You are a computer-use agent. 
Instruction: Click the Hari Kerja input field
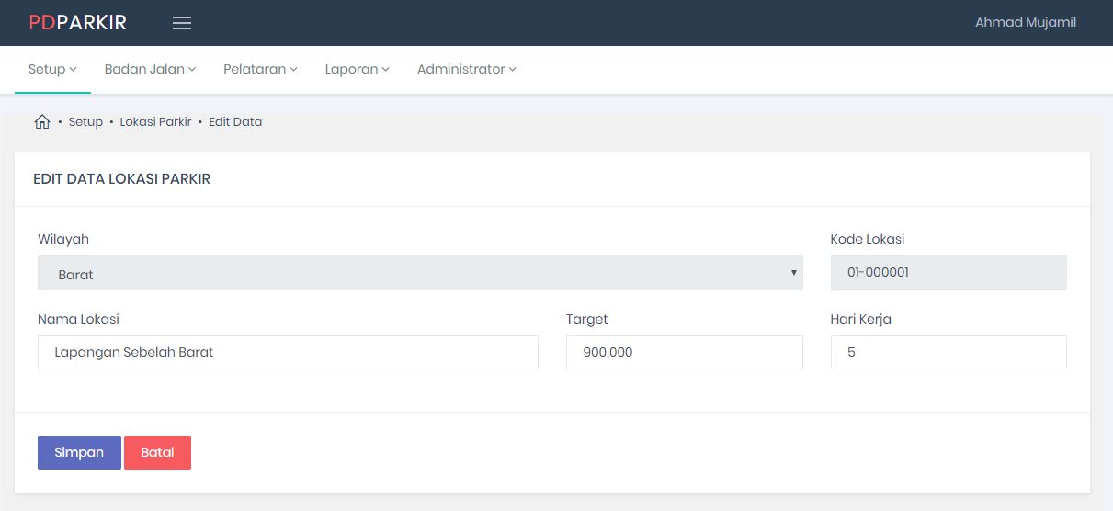pyautogui.click(x=948, y=353)
